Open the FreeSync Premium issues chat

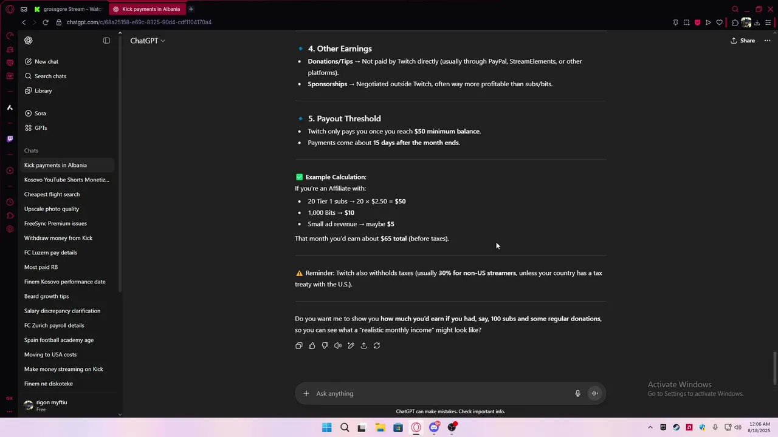tap(67, 223)
